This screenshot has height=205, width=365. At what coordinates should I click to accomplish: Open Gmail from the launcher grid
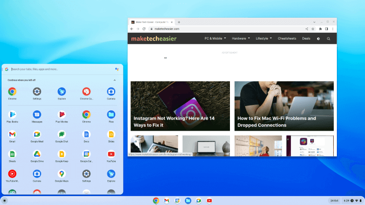point(13,134)
